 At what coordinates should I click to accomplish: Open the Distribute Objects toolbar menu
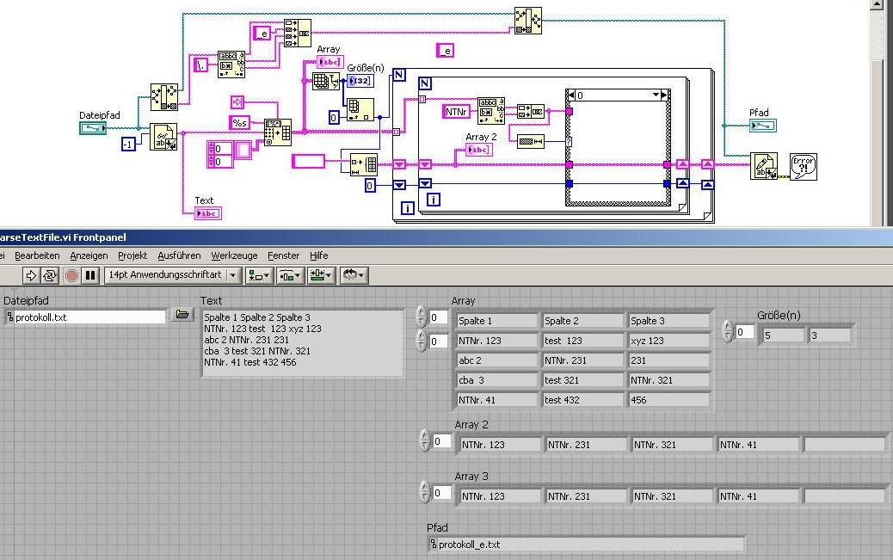click(291, 276)
